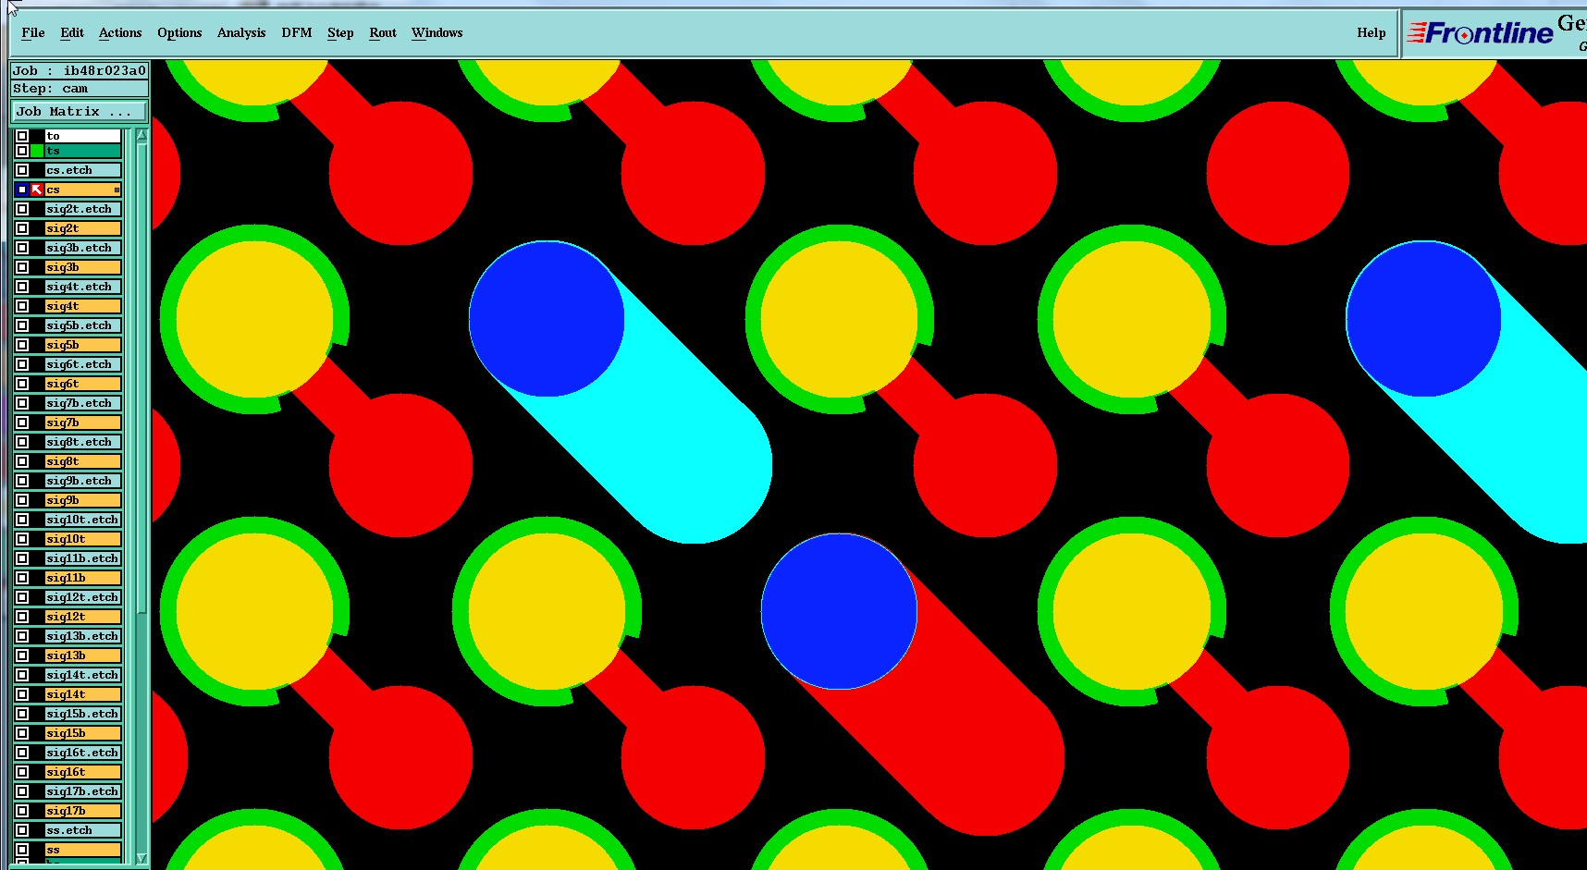Open the Edit menu
The width and height of the screenshot is (1587, 870).
tap(72, 32)
